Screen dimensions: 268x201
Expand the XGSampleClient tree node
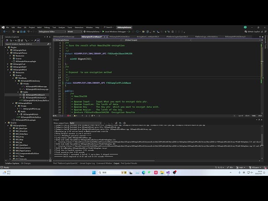pos(8,50)
